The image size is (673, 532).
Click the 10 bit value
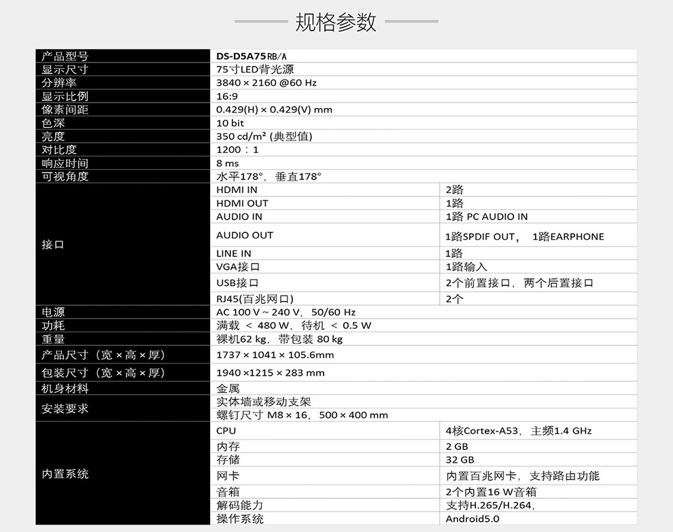coord(230,123)
